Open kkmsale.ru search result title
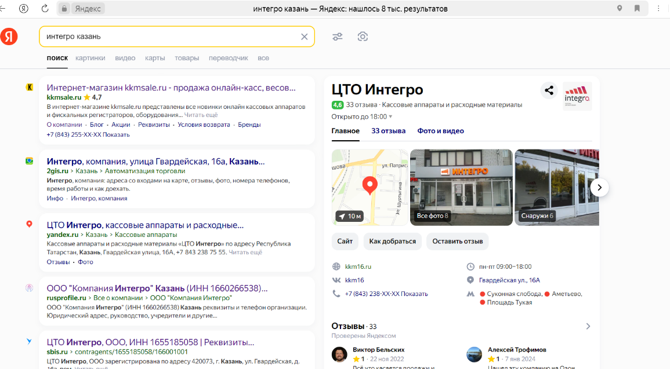This screenshot has height=369, width=670. 171,87
